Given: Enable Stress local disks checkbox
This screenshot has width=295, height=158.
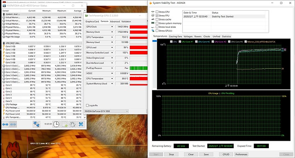Looking at the screenshot, I should click(x=157, y=27).
